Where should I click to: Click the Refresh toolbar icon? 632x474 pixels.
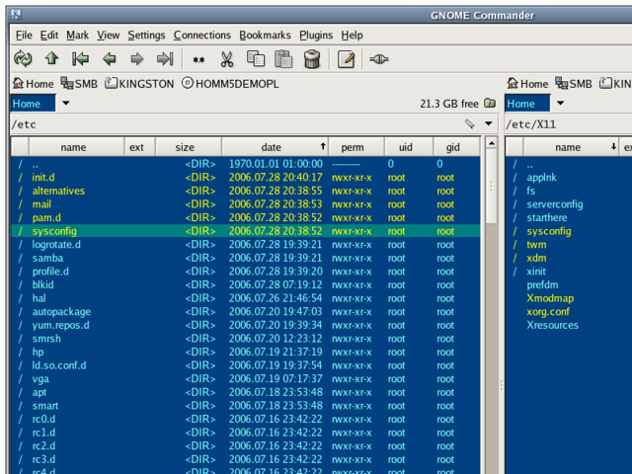[x=23, y=59]
